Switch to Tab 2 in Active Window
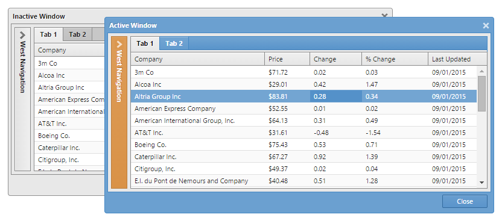 pyautogui.click(x=174, y=43)
